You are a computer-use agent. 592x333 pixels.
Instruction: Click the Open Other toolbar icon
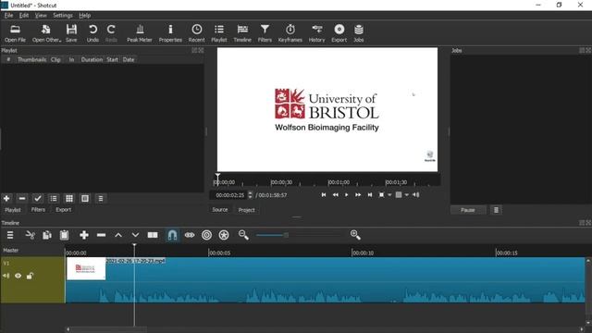(46, 33)
